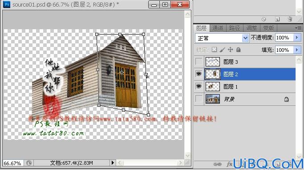Click the circle-slash cancel icon in upper panel

(x=263, y=19)
